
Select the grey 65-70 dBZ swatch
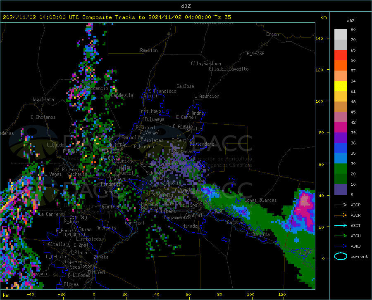point(341,45)
